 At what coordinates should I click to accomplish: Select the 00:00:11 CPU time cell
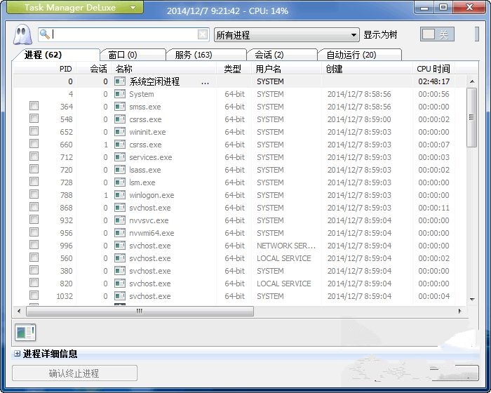click(433, 208)
